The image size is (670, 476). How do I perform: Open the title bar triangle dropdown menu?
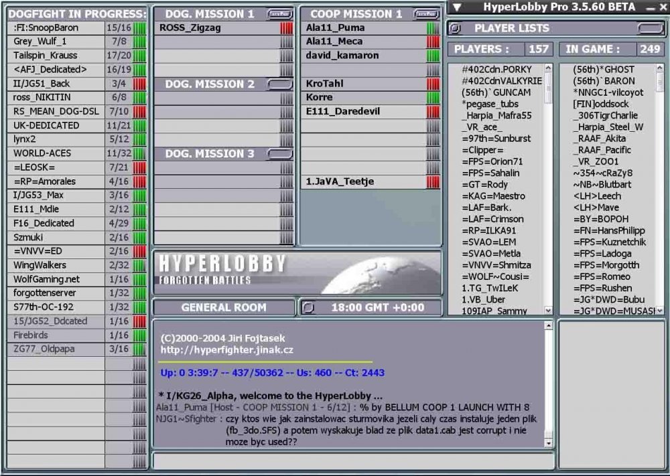click(457, 7)
